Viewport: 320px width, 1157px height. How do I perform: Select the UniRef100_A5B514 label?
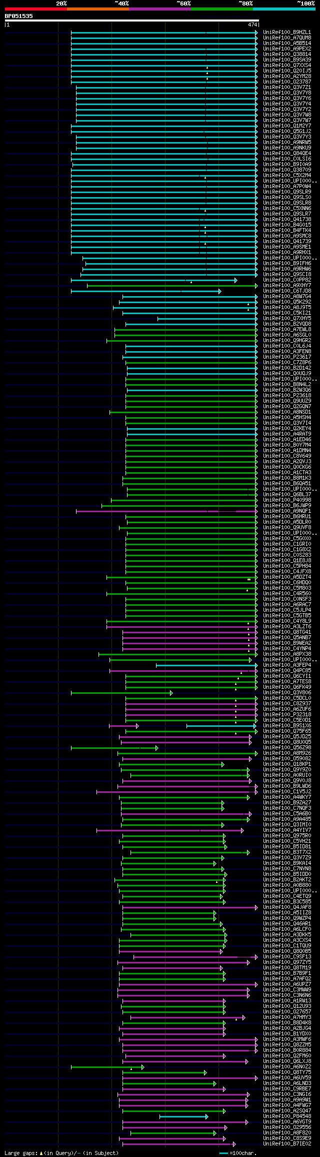point(287,43)
